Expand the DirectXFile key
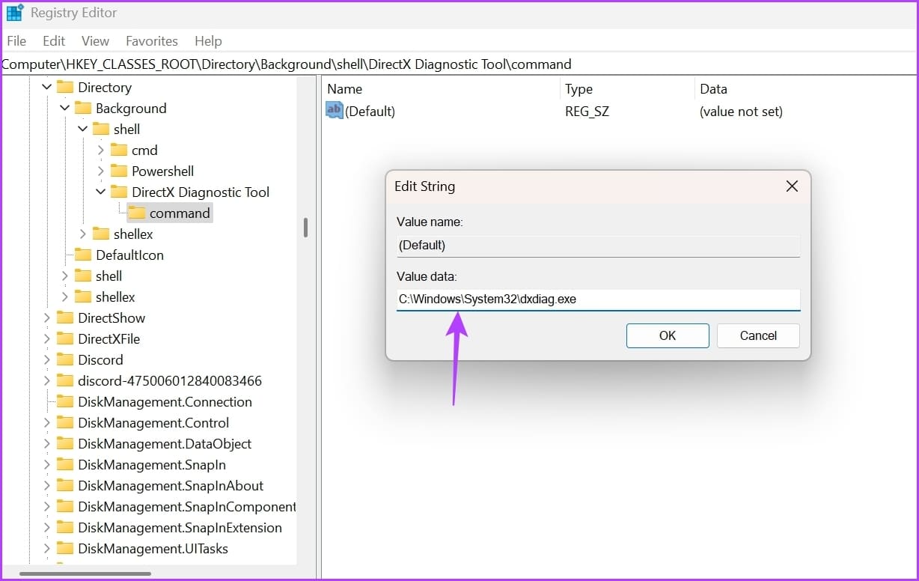This screenshot has height=581, width=919. point(47,339)
